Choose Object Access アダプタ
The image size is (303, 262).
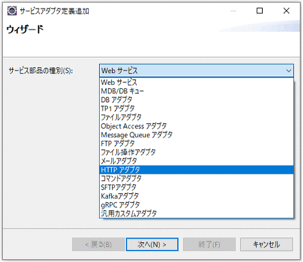tap(196, 126)
